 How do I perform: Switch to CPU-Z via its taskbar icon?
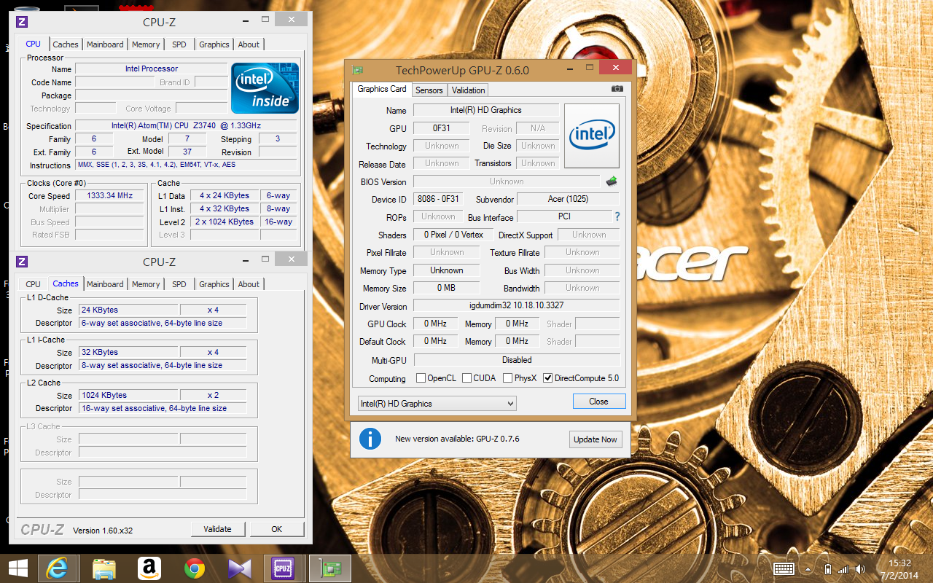pos(283,568)
